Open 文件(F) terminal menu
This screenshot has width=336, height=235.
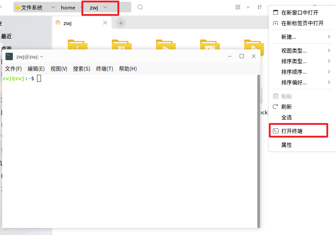(13, 69)
